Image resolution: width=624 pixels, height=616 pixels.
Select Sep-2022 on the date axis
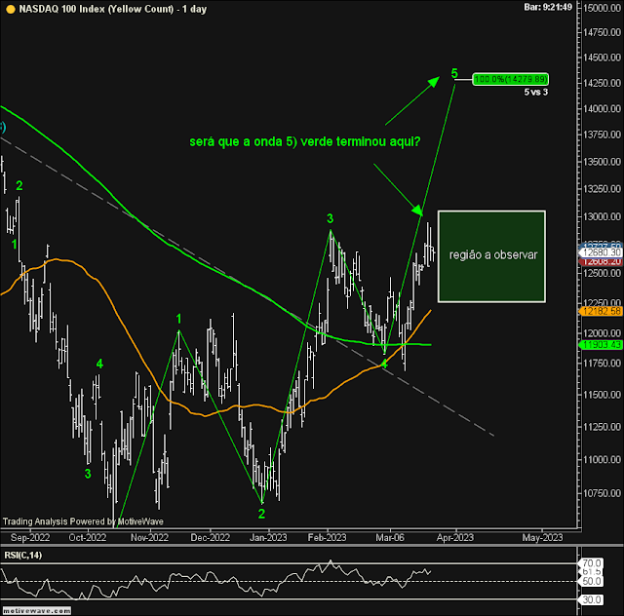(x=30, y=538)
